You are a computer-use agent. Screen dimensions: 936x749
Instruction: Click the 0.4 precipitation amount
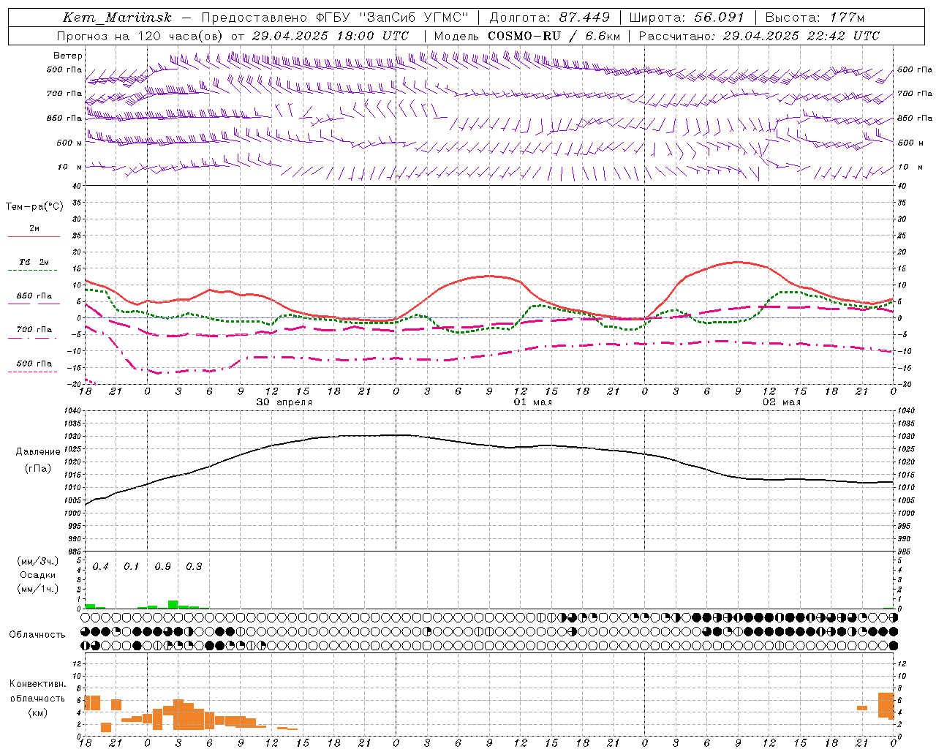coord(101,567)
